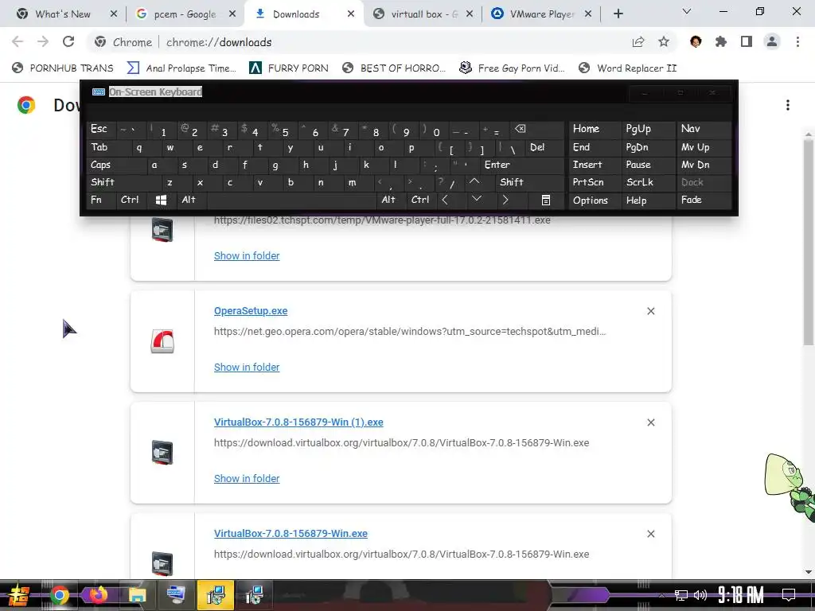
Task: Open Chrome extensions puzzle icon
Action: [x=721, y=41]
